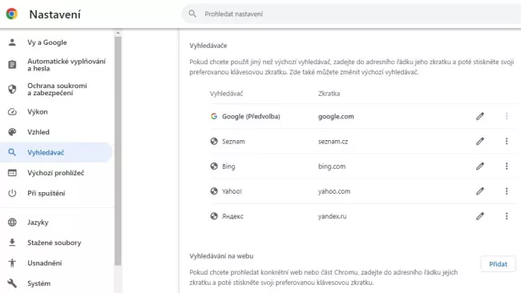The height and width of the screenshot is (293, 521).
Task: Click the globe icon beside Яндекс
Action: [214, 216]
